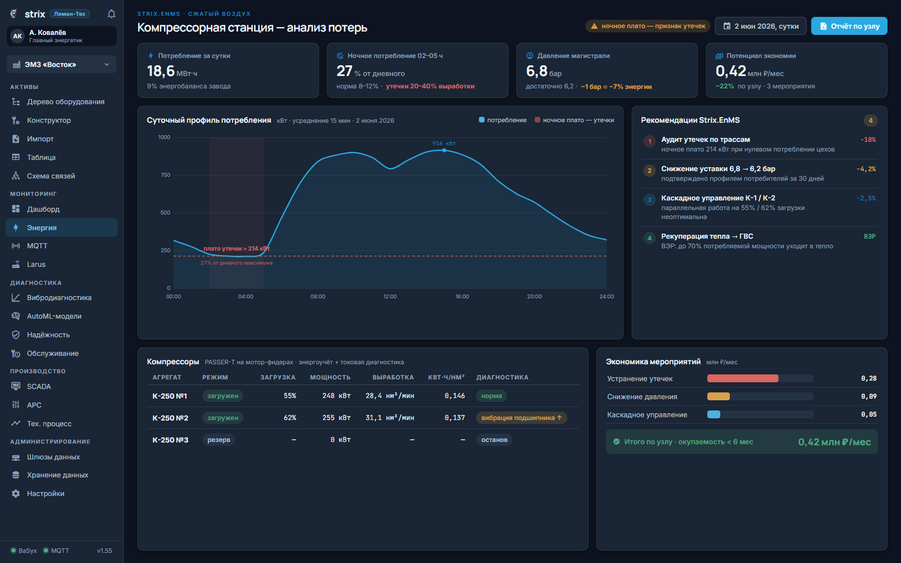Open SCADA menu item
The width and height of the screenshot is (901, 563).
click(61, 387)
